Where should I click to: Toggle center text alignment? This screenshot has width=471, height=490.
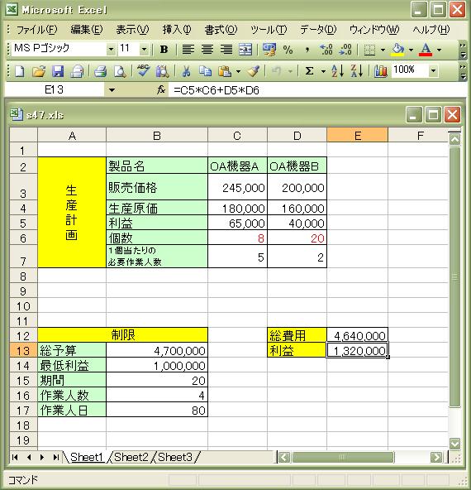pyautogui.click(x=207, y=50)
